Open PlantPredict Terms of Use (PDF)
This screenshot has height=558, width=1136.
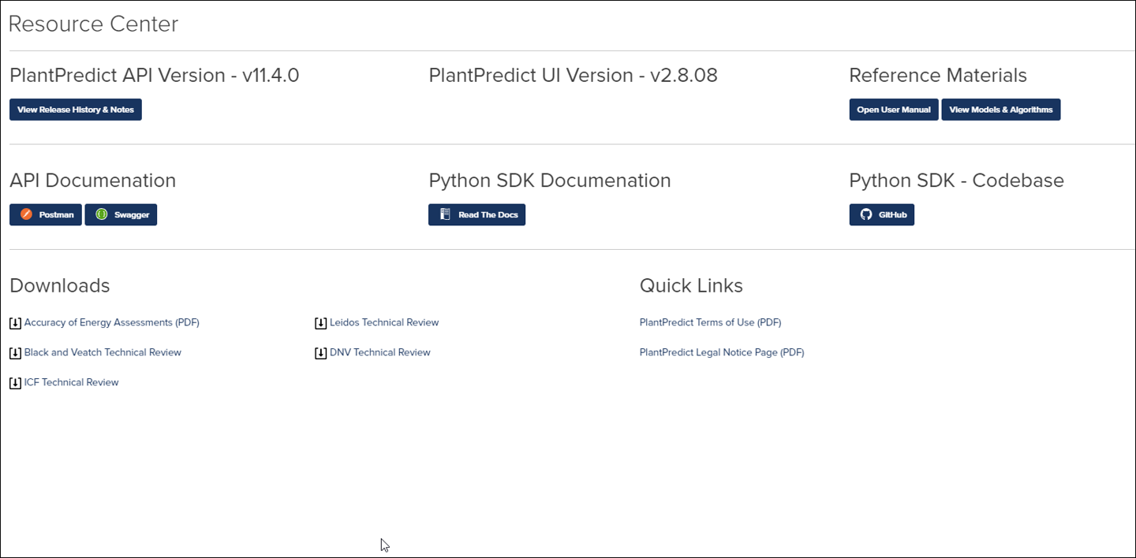coord(711,322)
